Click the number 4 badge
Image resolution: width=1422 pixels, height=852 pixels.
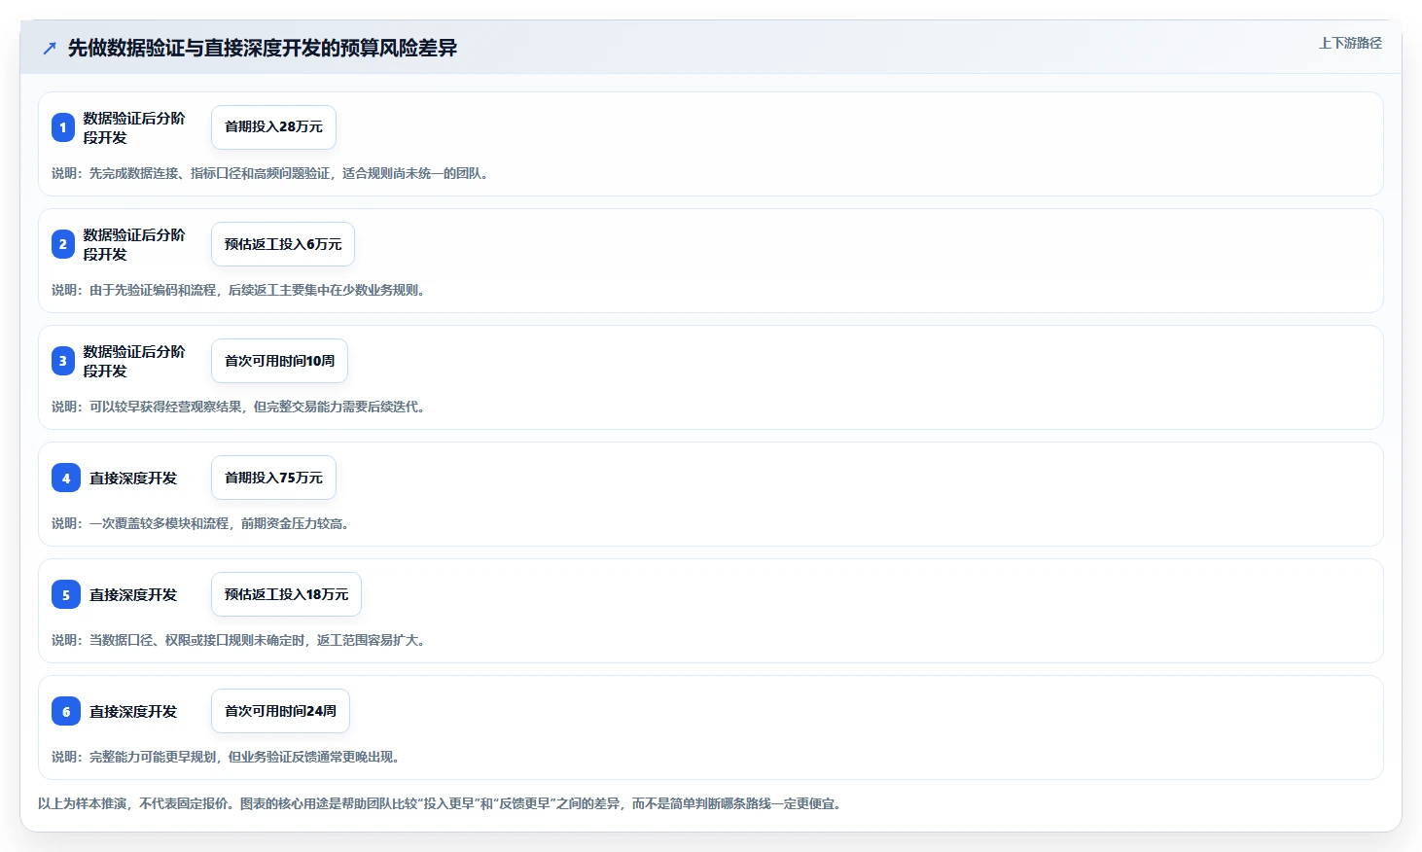[66, 478]
